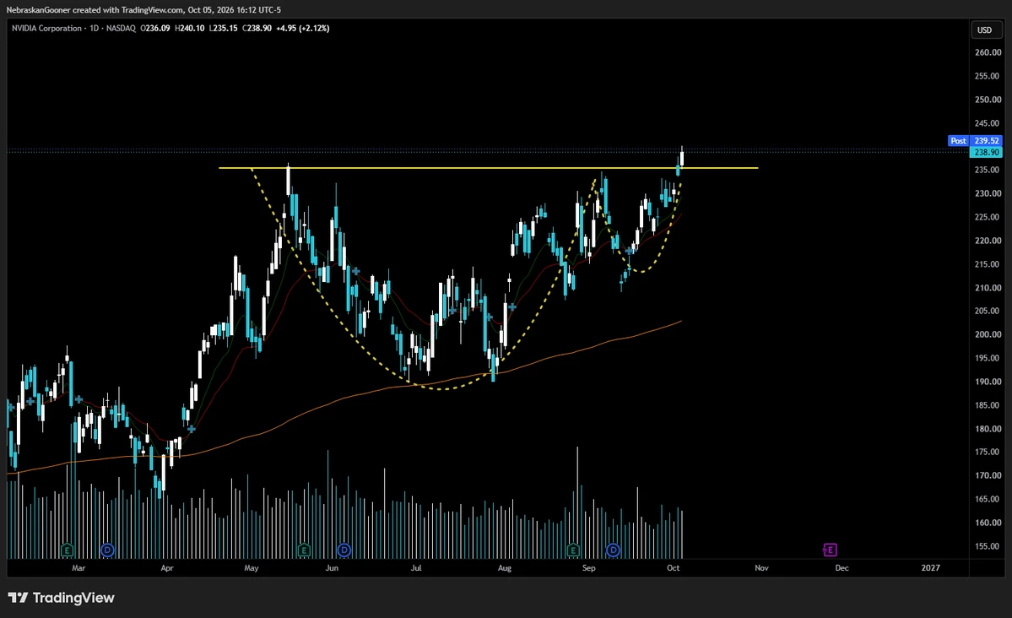Viewport: 1012px width, 618px height.
Task: Click the 250.00 price axis label
Action: click(988, 100)
